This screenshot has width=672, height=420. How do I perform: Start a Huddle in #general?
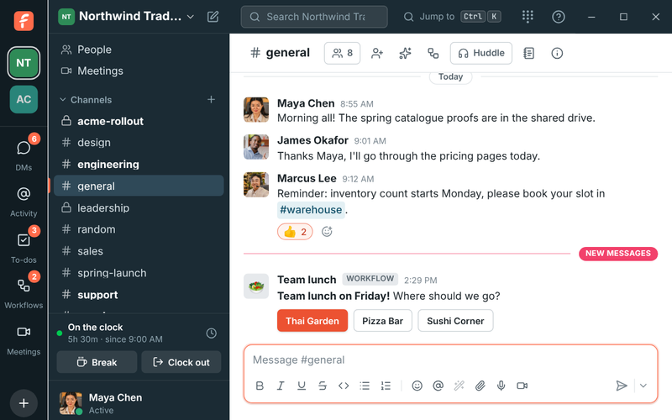[480, 53]
